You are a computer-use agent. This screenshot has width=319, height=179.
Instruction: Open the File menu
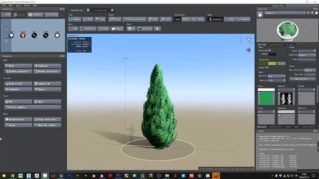tap(4, 5)
